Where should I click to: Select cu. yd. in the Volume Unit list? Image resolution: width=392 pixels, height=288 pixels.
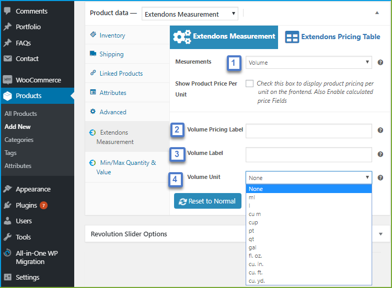click(309, 281)
